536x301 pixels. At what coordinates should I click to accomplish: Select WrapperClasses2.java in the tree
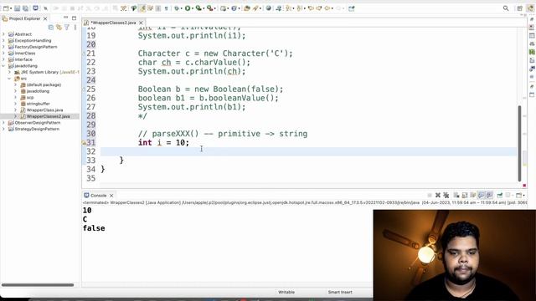pyautogui.click(x=49, y=116)
